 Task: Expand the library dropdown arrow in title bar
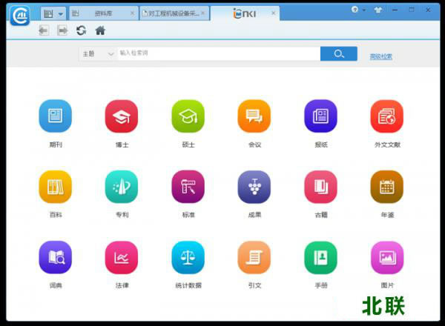point(59,13)
